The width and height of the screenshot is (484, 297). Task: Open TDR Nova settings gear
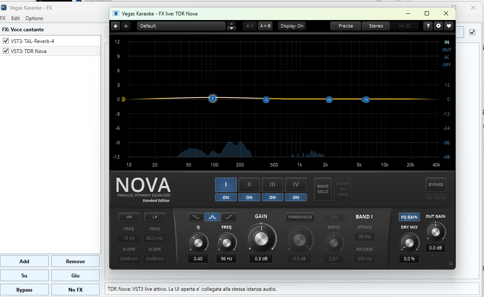click(x=439, y=26)
